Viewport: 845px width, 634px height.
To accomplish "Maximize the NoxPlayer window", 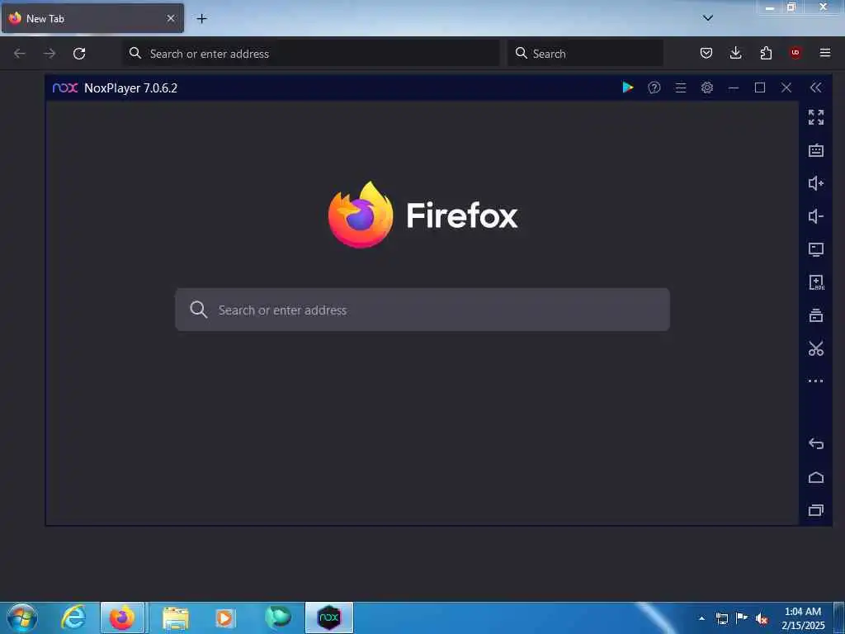I will pos(760,88).
